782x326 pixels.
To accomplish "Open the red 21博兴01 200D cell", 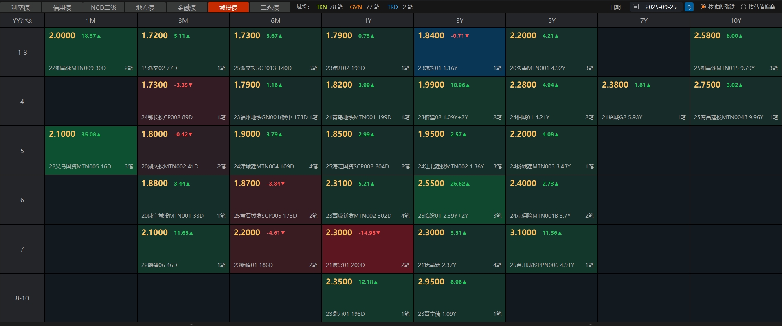I will [x=368, y=249].
